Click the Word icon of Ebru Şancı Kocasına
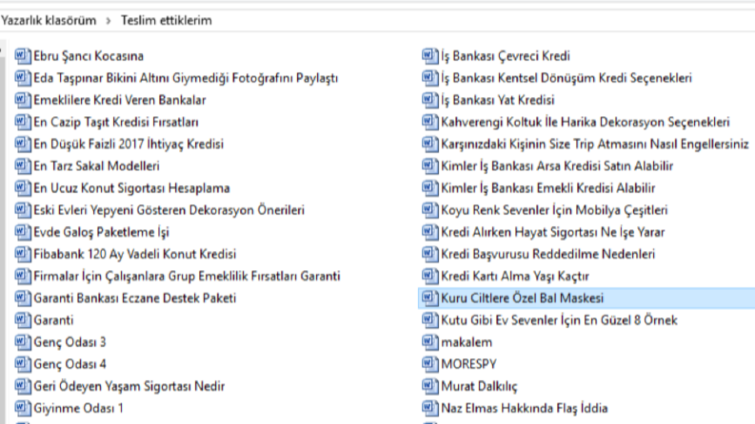The image size is (755, 424). [23, 56]
